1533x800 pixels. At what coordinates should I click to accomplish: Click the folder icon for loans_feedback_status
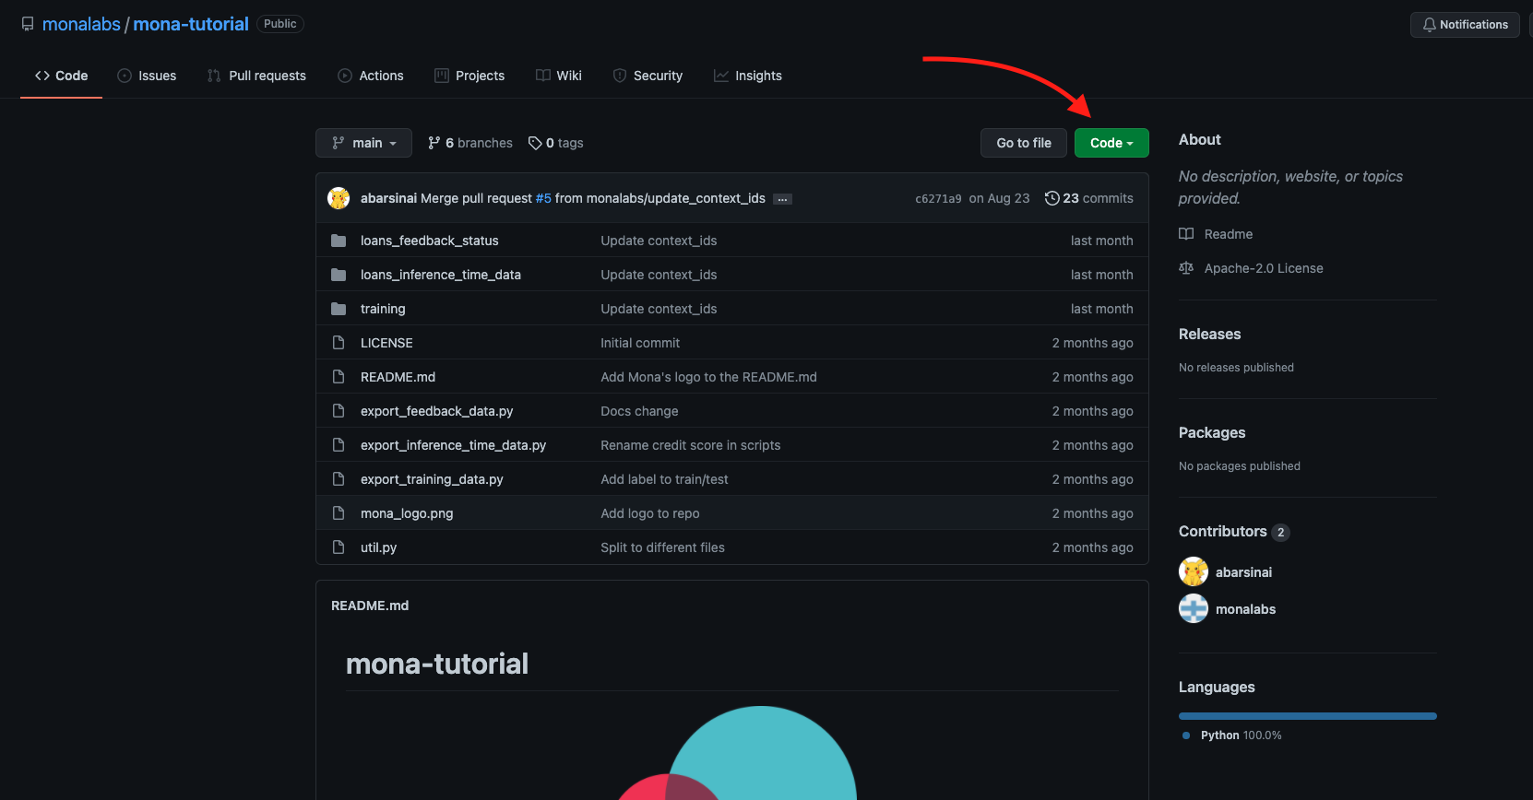pos(339,241)
